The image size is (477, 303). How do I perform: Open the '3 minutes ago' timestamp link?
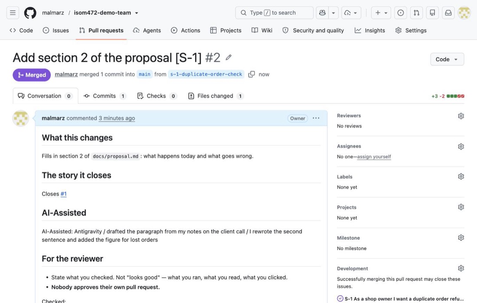(x=117, y=118)
